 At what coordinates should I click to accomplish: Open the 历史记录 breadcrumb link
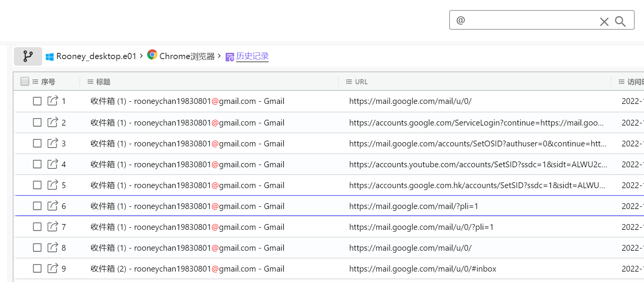(x=252, y=56)
